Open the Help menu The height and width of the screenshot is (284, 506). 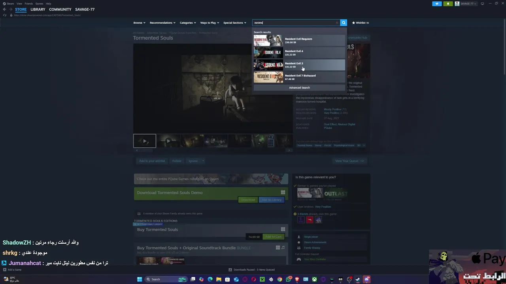click(x=48, y=4)
